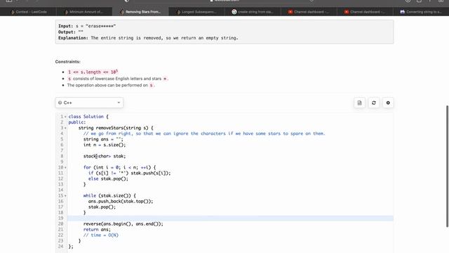Click the 'if (s[i] != '*') stak.push(s[i]);' line
This screenshot has width=449, height=253.
click(x=129, y=173)
